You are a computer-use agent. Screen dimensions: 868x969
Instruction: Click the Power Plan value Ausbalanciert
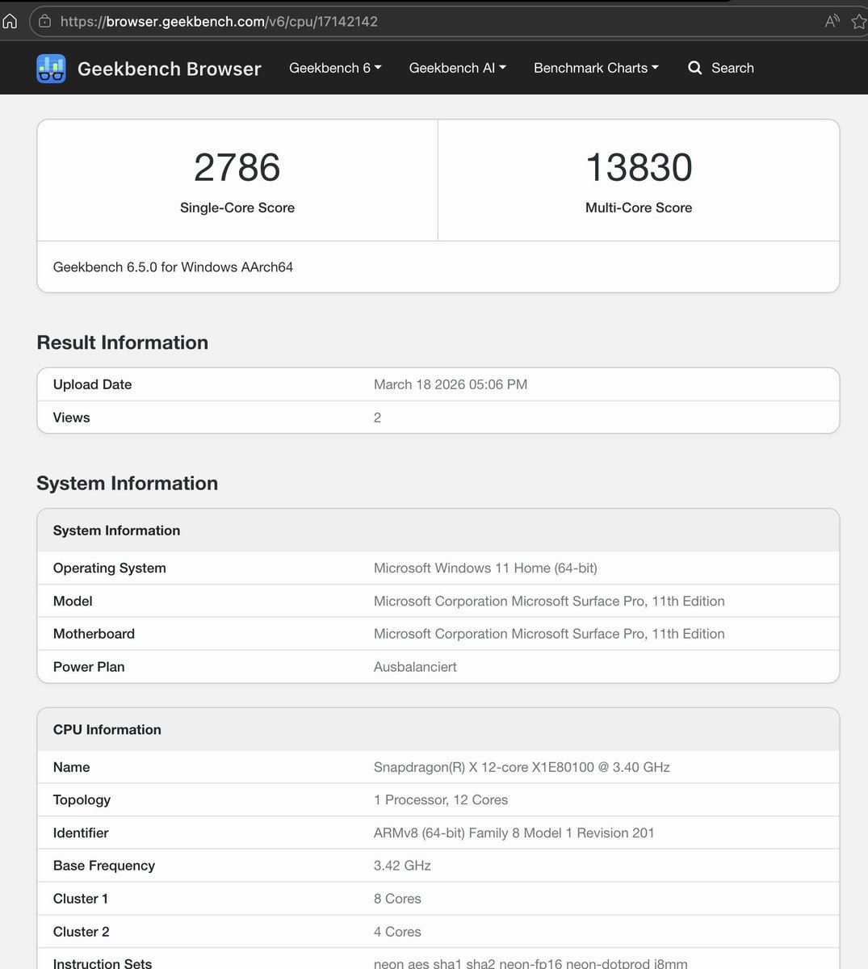point(415,667)
